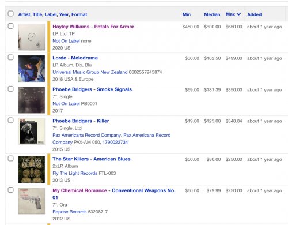Screen dimensions: 288x225
Task: Select the Phoebe Bridgers Killer row checkbox
Action: 11,120
